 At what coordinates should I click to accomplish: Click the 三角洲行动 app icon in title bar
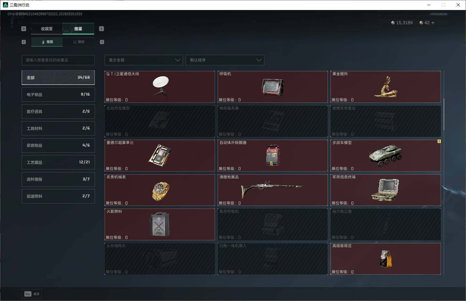pyautogui.click(x=5, y=5)
